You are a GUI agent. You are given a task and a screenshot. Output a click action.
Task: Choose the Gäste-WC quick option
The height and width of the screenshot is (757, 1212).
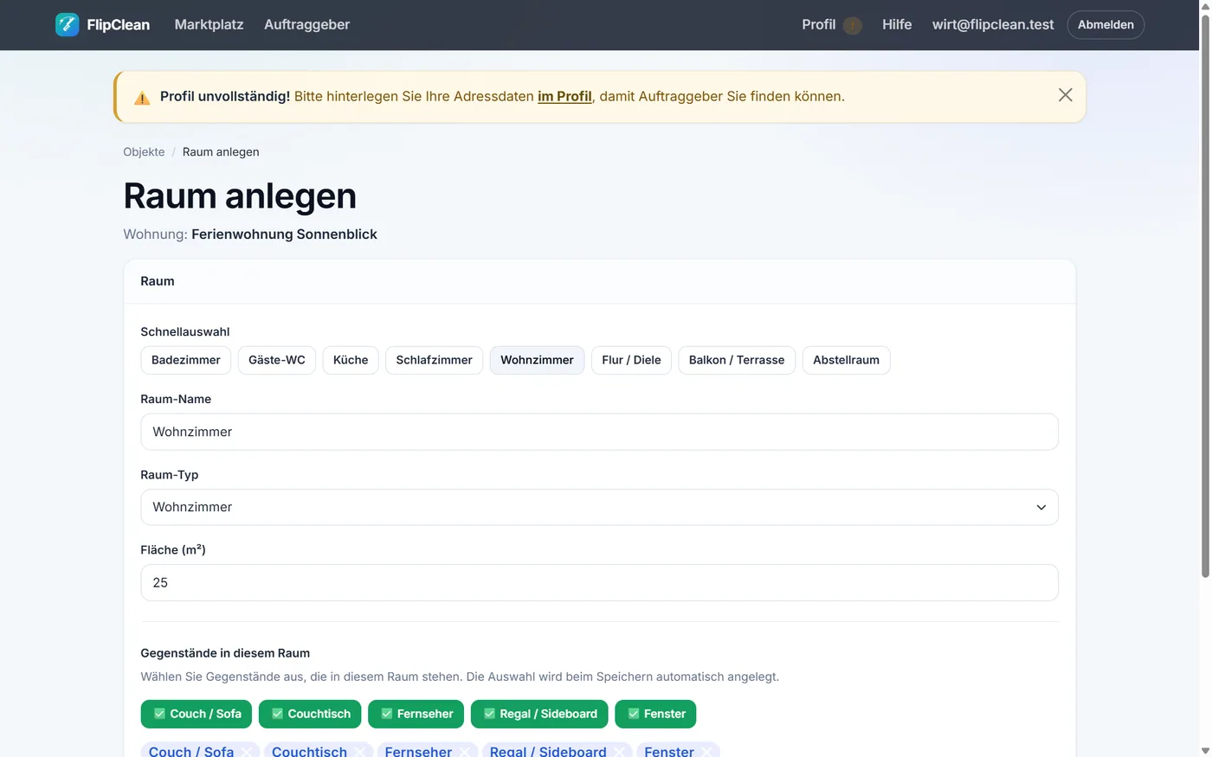(277, 360)
